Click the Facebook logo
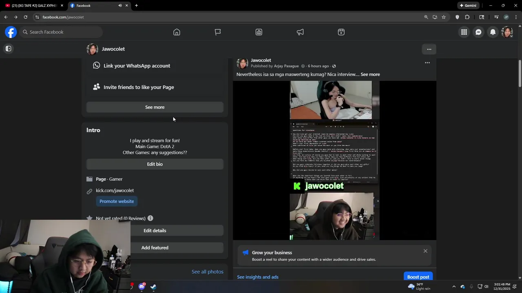The width and height of the screenshot is (522, 293). 11,32
